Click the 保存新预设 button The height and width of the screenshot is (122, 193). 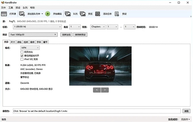coord(80,35)
